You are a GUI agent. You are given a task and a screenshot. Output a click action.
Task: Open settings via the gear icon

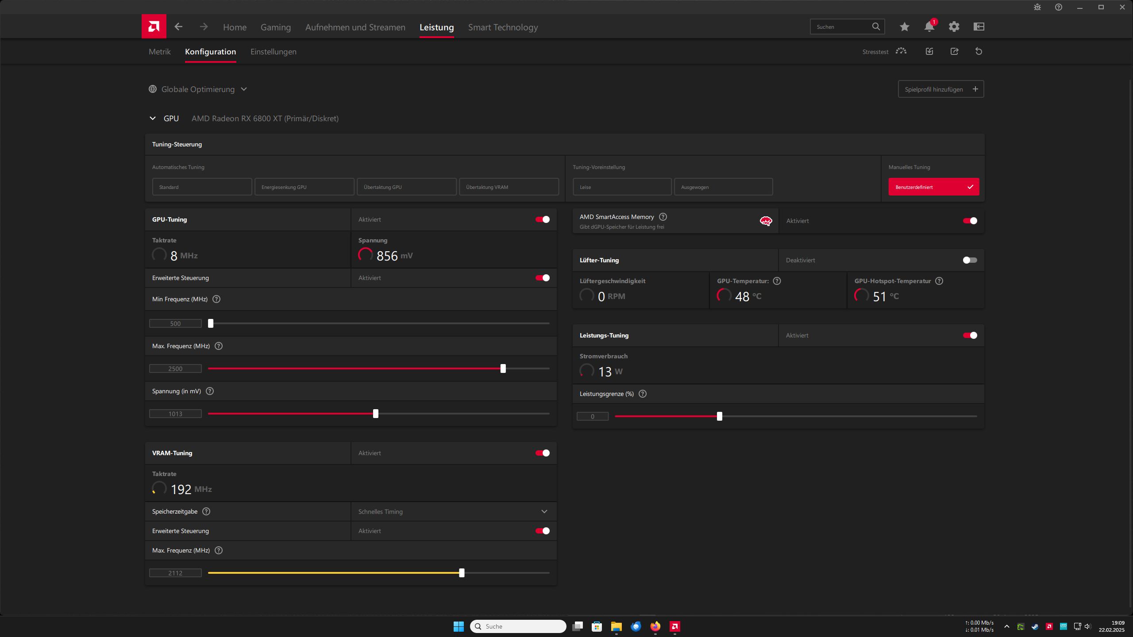(954, 27)
